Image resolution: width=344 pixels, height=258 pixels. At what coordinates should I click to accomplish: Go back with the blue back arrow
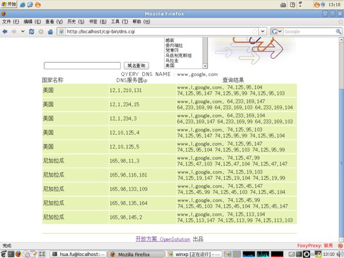(5, 32)
